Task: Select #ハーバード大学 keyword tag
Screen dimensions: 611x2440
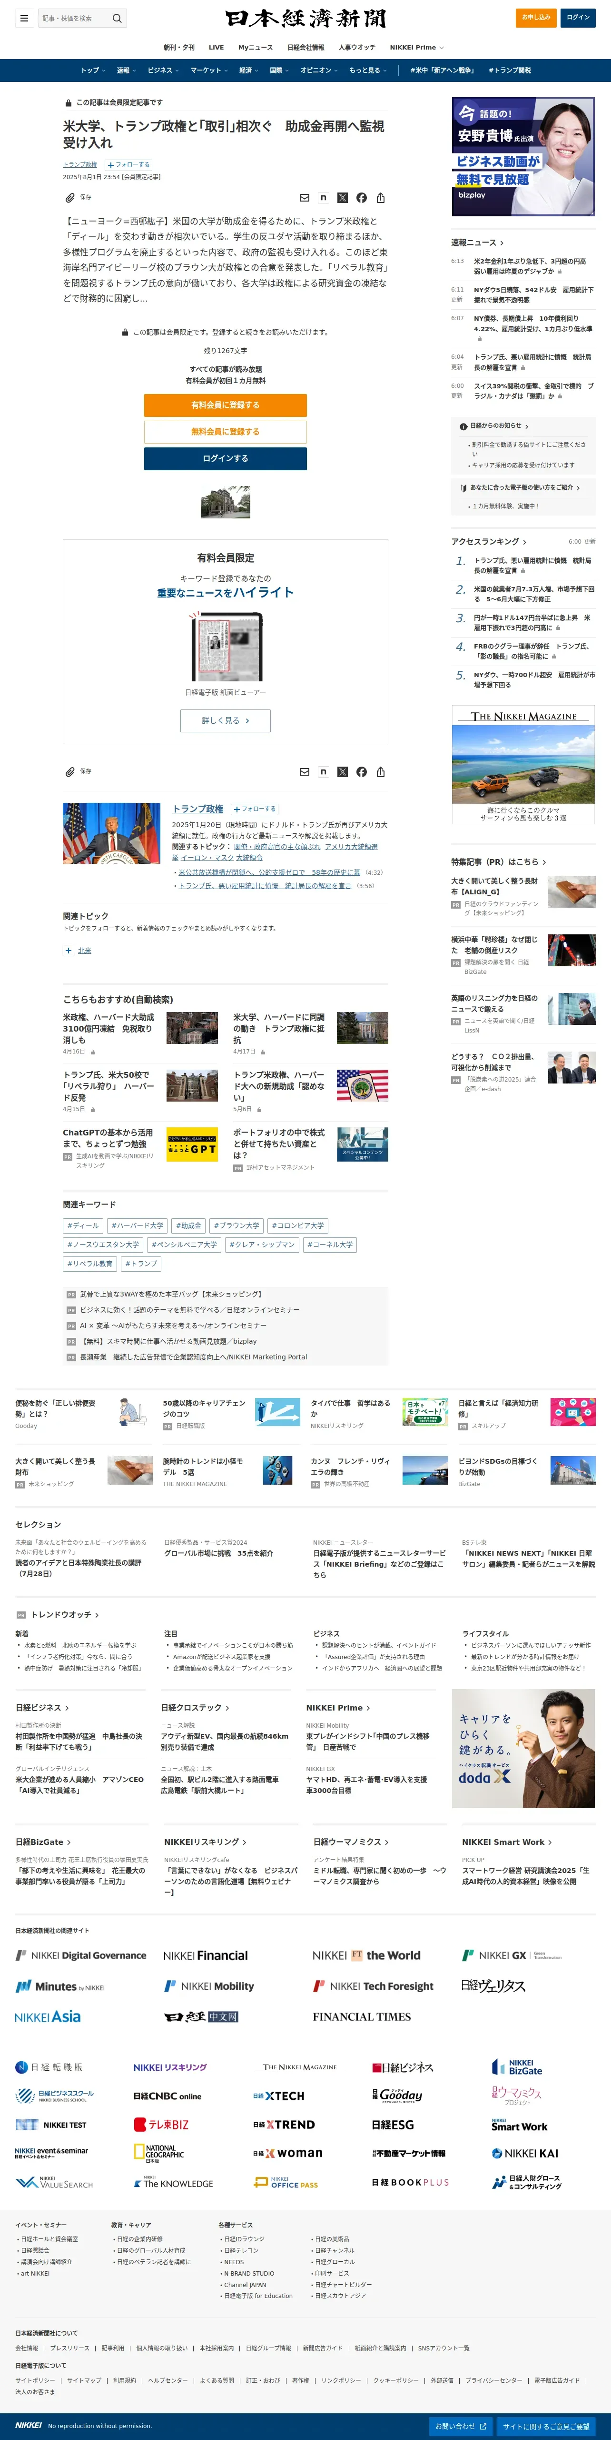Action: pos(137,1225)
